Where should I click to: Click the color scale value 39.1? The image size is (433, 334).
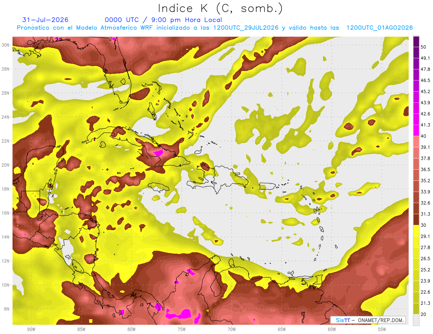pyautogui.click(x=425, y=147)
